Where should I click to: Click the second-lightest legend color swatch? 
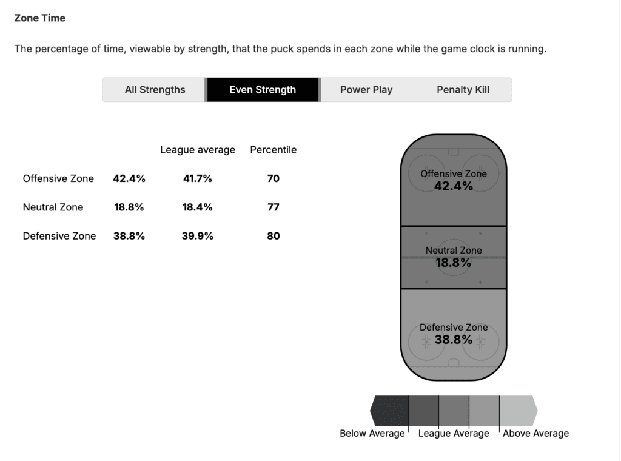tap(484, 411)
